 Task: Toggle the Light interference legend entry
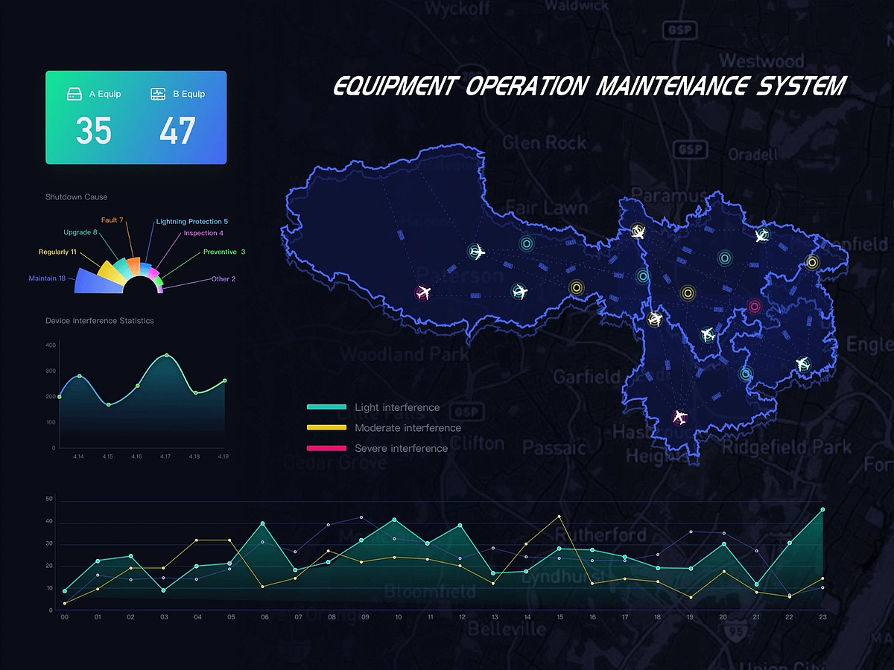click(396, 407)
